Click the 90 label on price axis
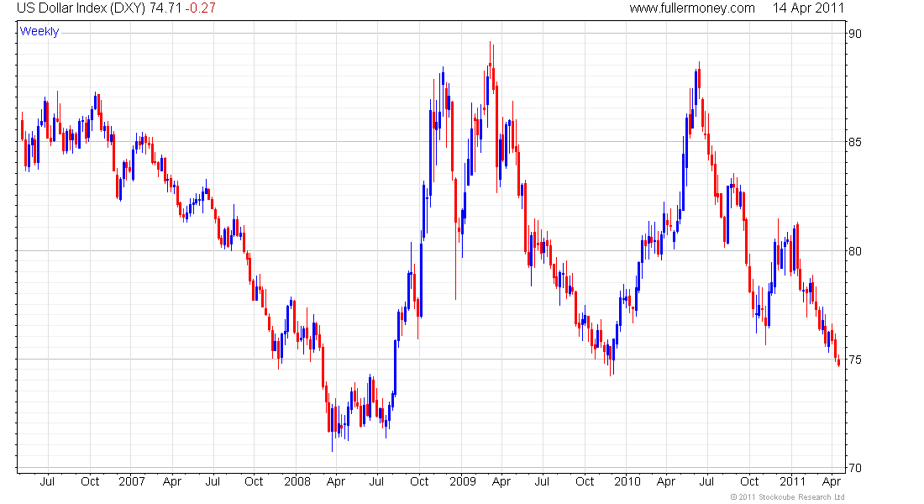The image size is (924, 504). click(854, 34)
